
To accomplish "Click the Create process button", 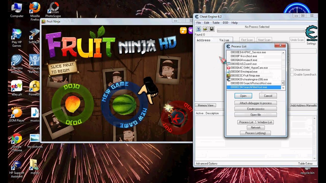I will [x=255, y=109].
